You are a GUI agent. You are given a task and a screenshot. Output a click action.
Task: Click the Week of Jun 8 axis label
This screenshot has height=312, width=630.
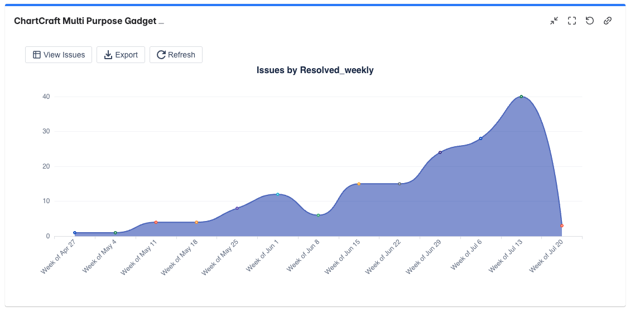tap(303, 256)
